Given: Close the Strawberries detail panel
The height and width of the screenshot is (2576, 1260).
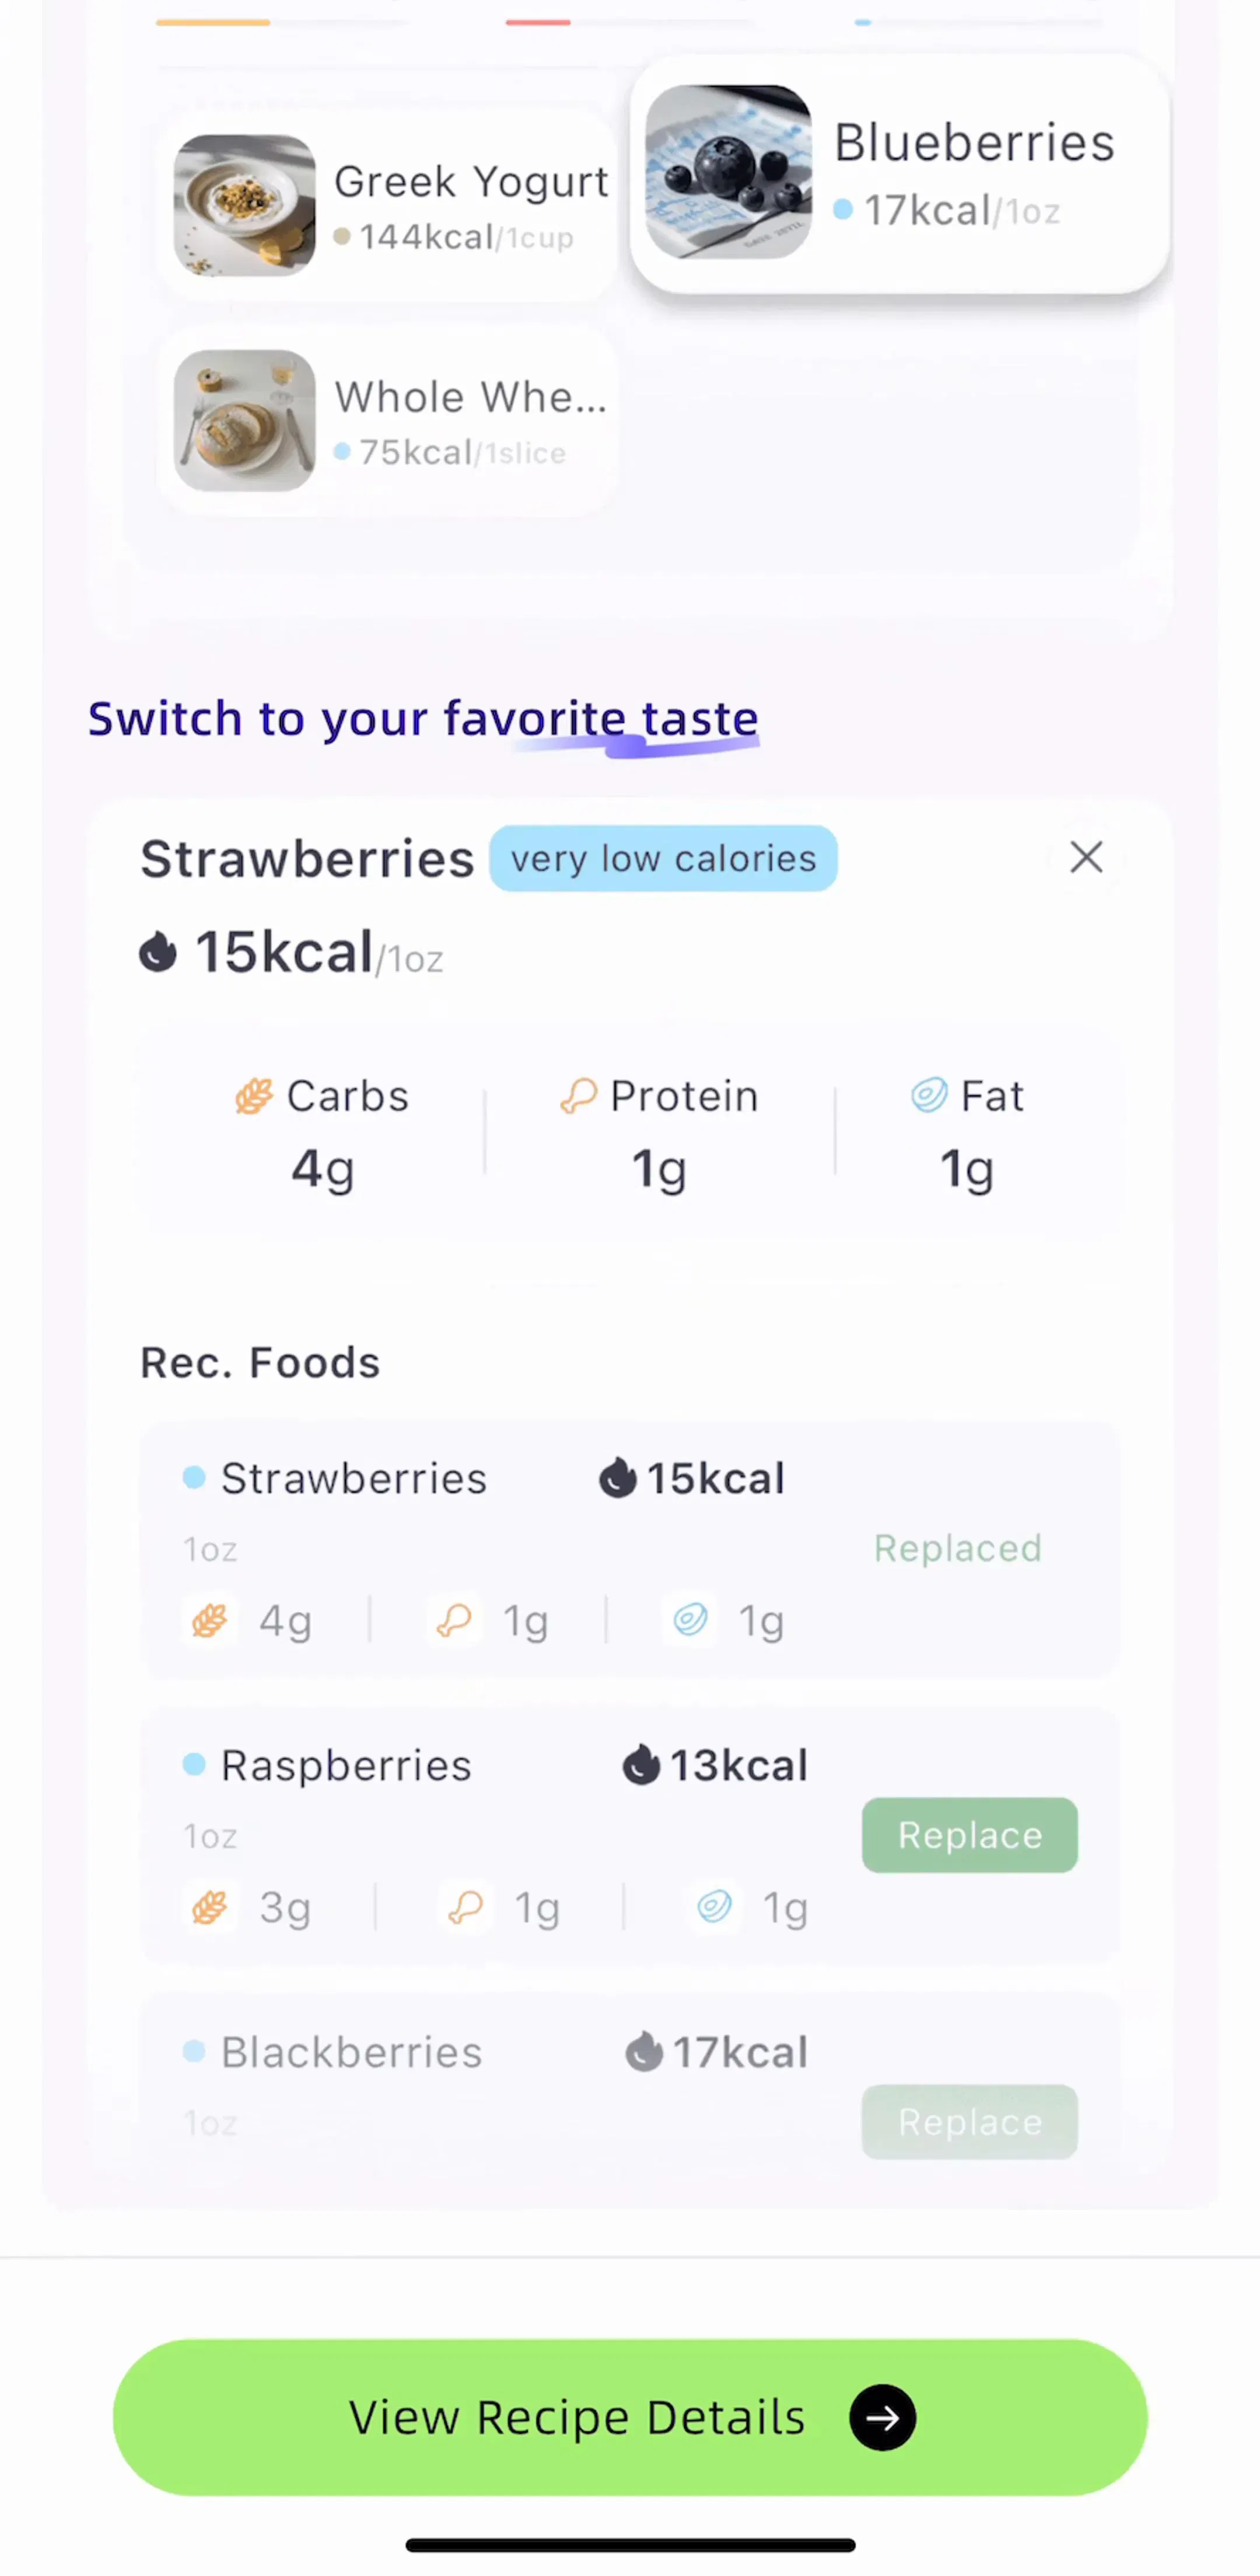Looking at the screenshot, I should [1086, 857].
